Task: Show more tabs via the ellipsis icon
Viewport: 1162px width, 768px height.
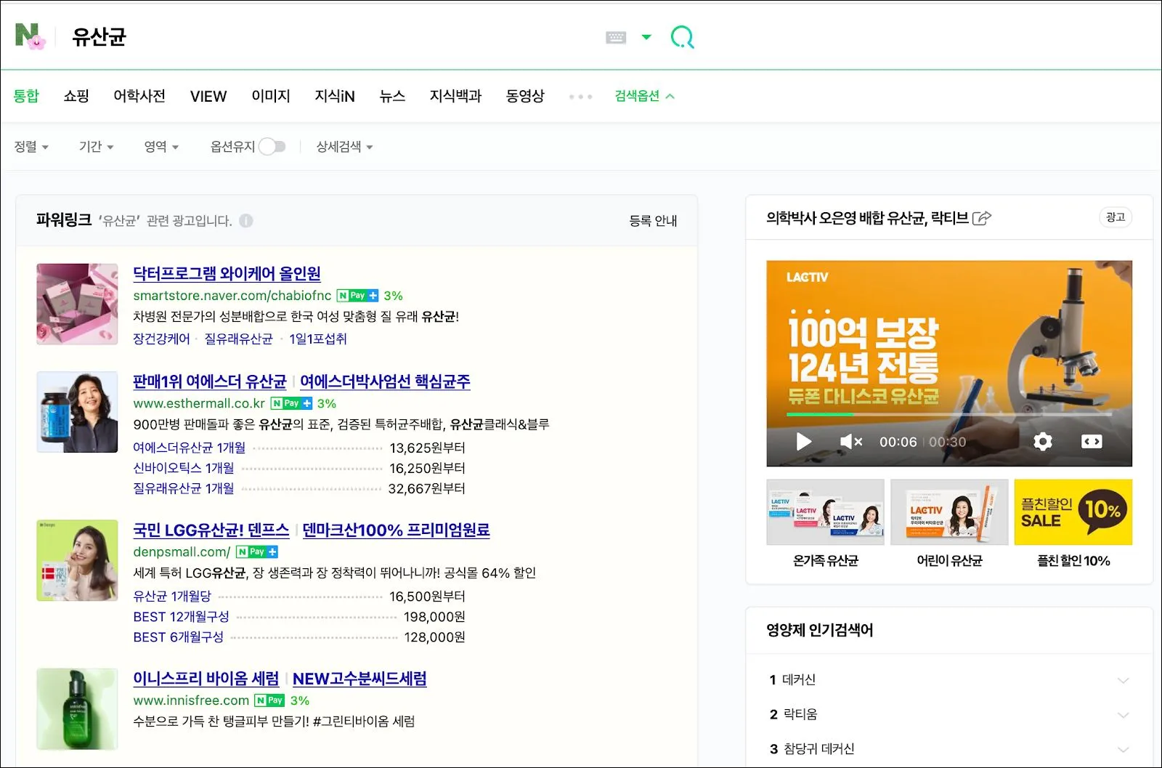Action: tap(580, 97)
